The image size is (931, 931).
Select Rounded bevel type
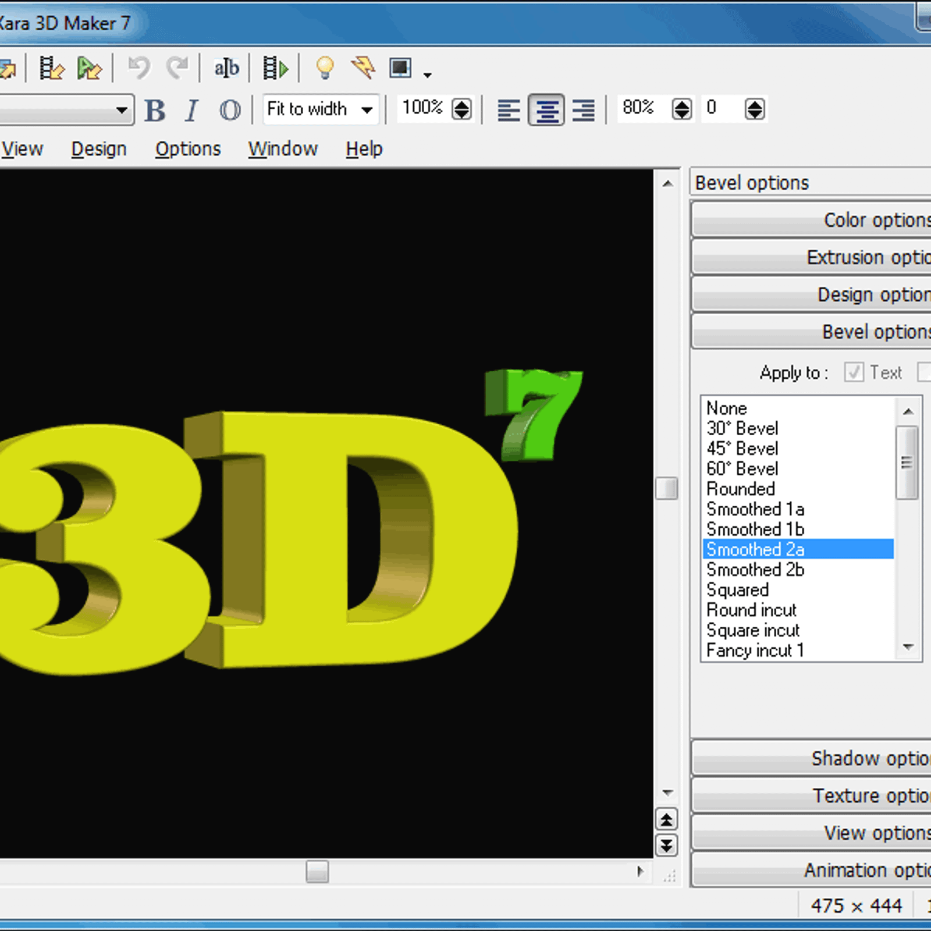tap(798, 489)
